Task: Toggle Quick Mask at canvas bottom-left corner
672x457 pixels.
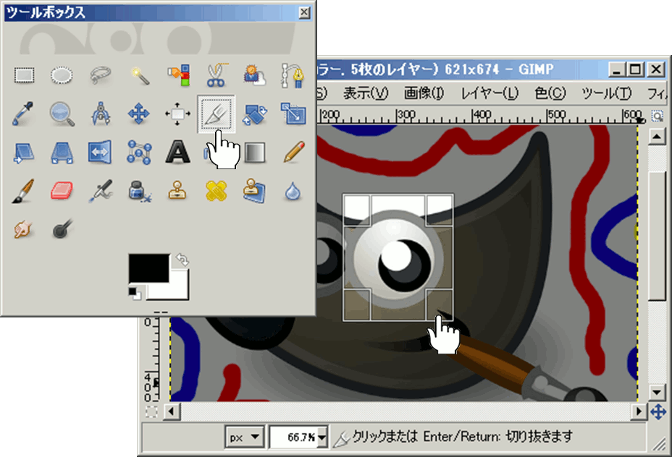Action: [151, 411]
